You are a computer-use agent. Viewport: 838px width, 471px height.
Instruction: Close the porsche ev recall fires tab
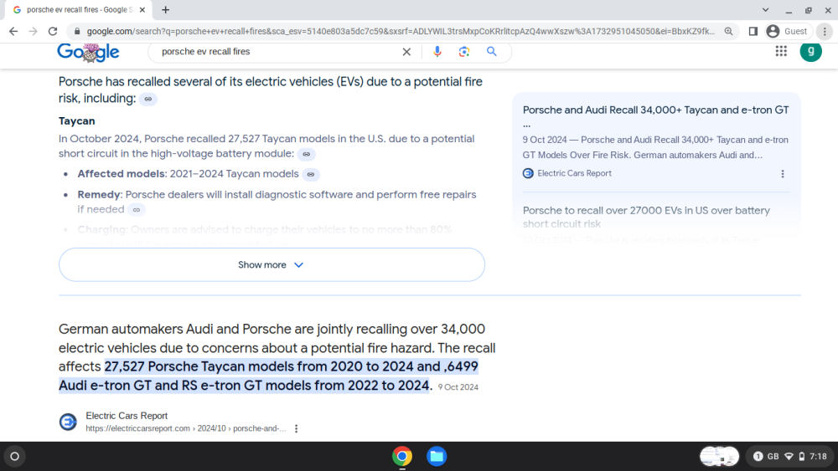(x=142, y=9)
